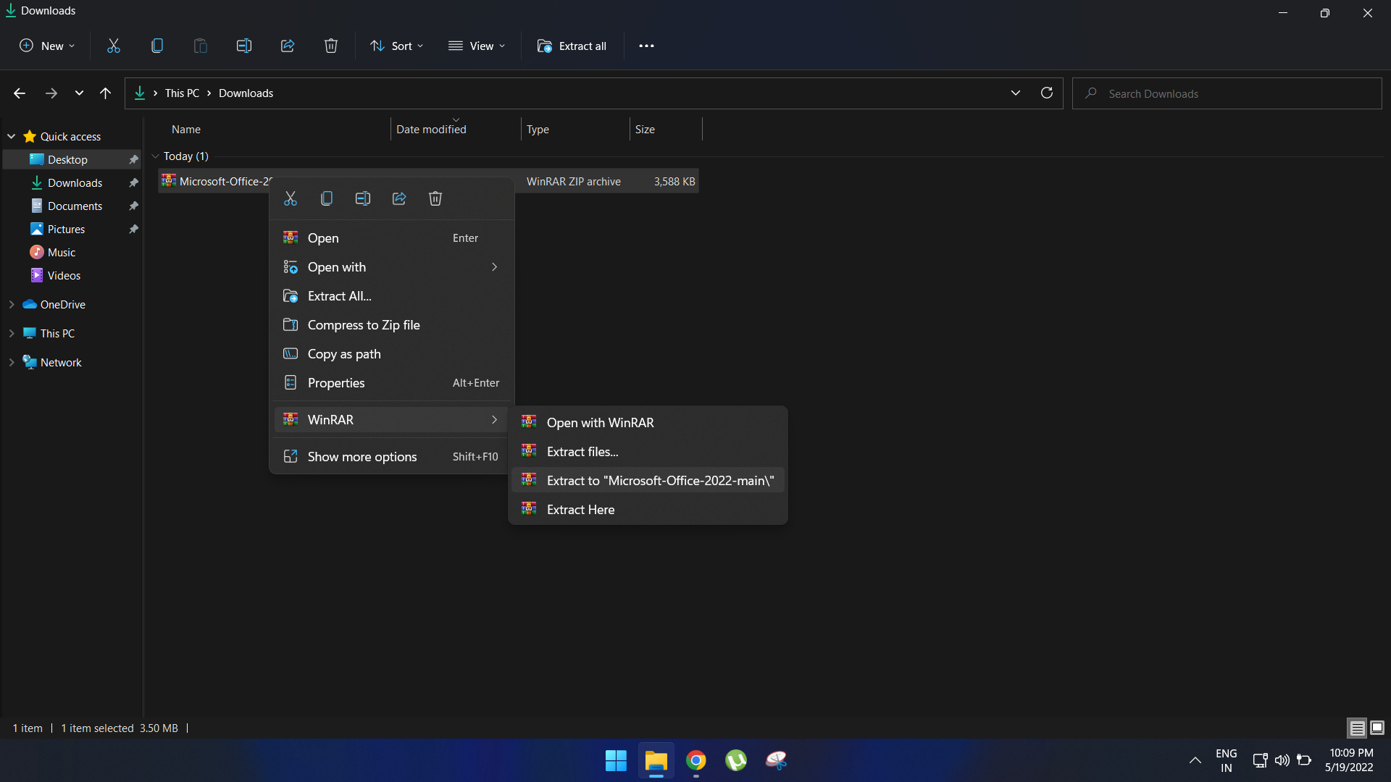The width and height of the screenshot is (1391, 782).
Task: Click the Extract all toolbar button
Action: click(572, 46)
